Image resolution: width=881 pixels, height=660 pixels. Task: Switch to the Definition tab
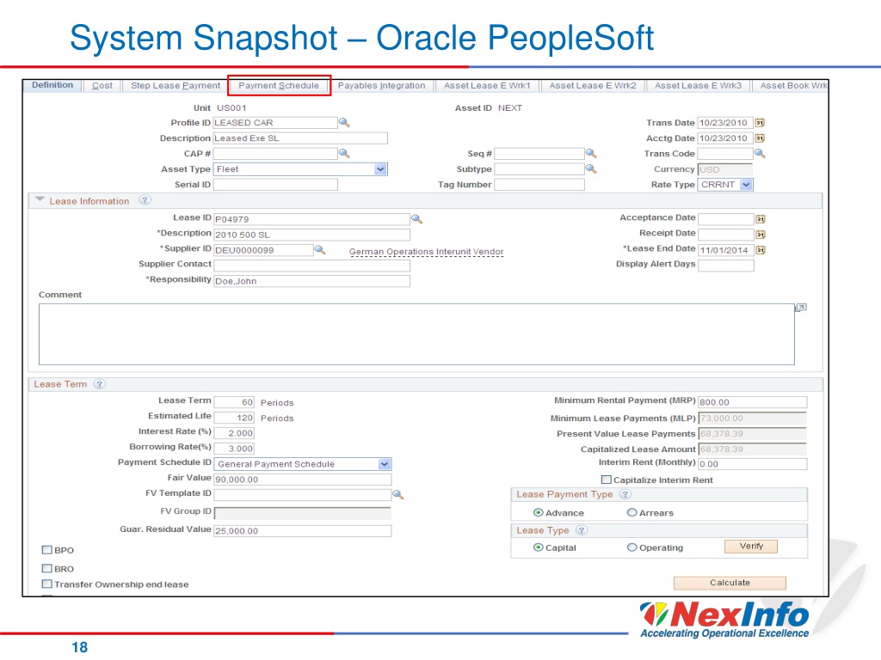52,85
